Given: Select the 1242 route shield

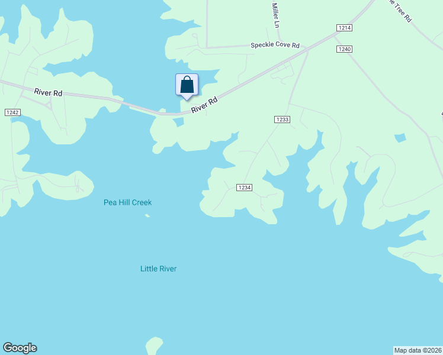Looking at the screenshot, I should pyautogui.click(x=12, y=112).
